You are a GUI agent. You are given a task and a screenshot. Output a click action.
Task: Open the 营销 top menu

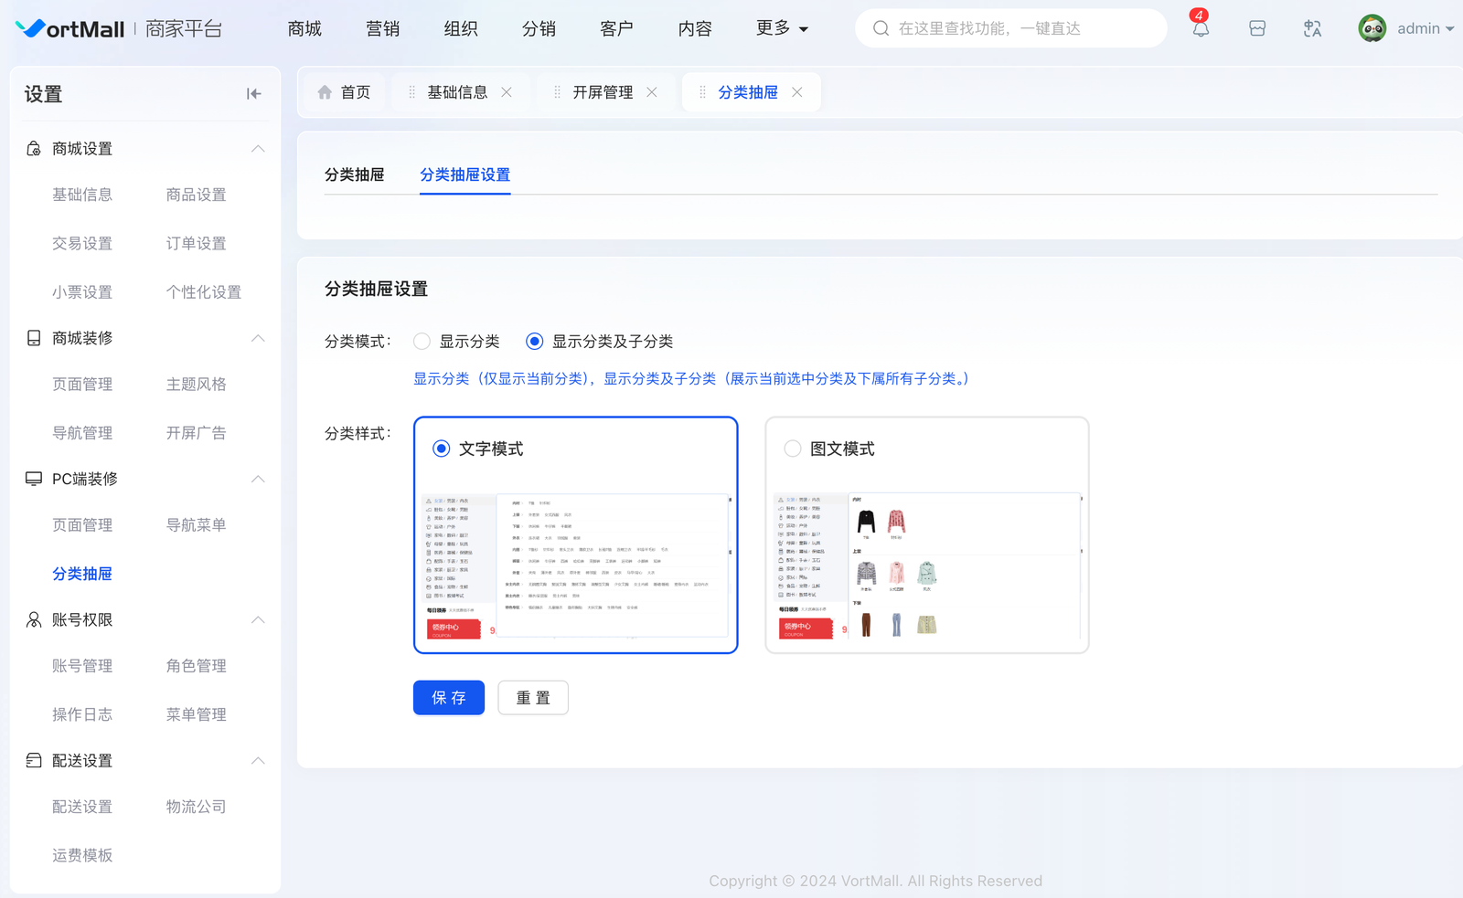382,29
